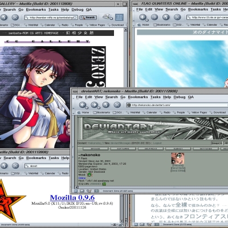Click the Send Note link under the avatar
228x228 pixels.
[178, 168]
